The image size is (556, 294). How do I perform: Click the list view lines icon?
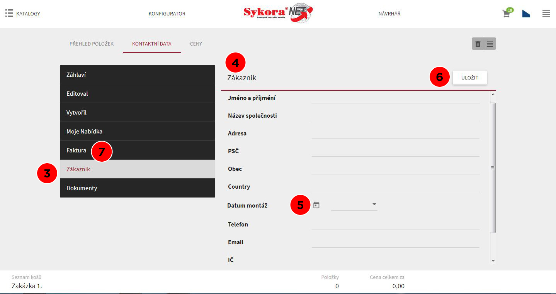click(x=490, y=44)
